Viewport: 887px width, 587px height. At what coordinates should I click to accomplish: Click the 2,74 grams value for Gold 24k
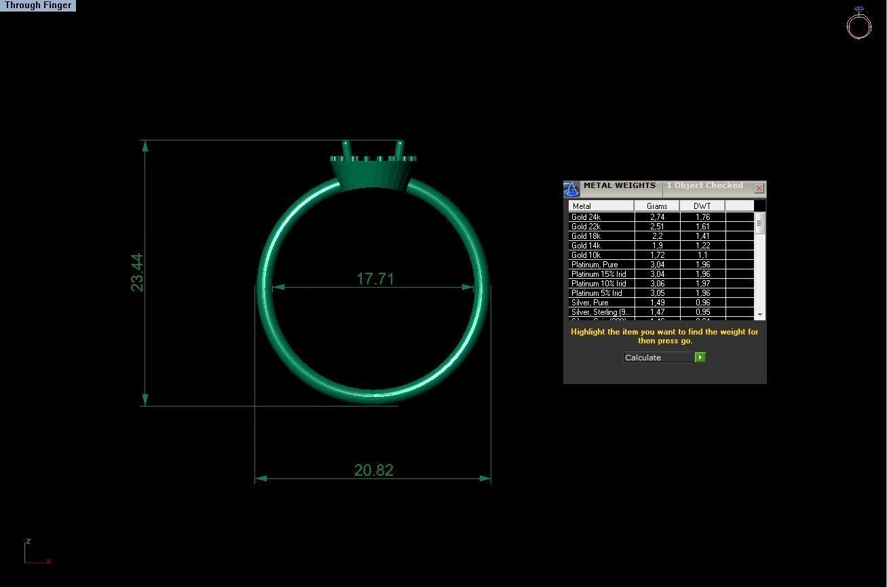657,217
